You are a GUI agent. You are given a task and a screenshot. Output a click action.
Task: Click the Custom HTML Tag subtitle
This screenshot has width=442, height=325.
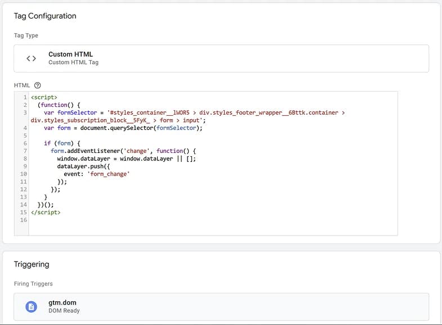(73, 62)
